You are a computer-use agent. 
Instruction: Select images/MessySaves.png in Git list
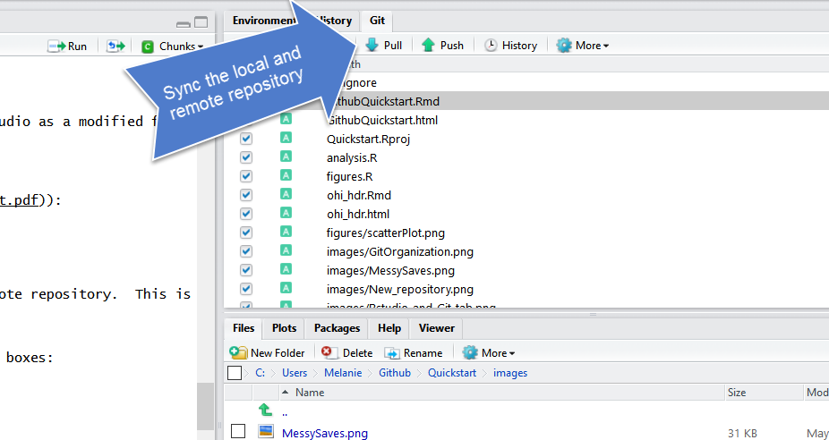pyautogui.click(x=390, y=271)
